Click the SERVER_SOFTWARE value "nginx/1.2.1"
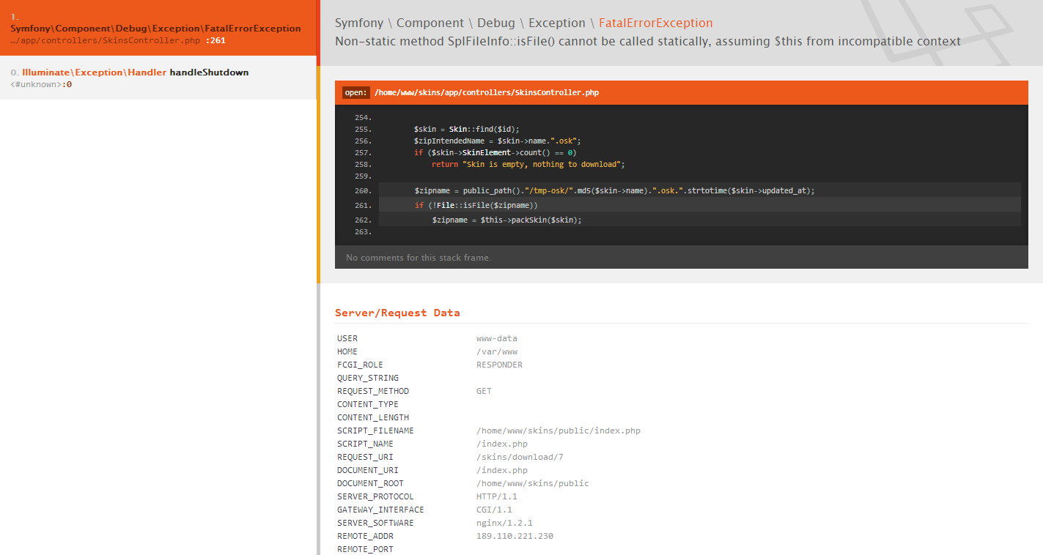Viewport: 1043px width, 555px height. [x=504, y=523]
